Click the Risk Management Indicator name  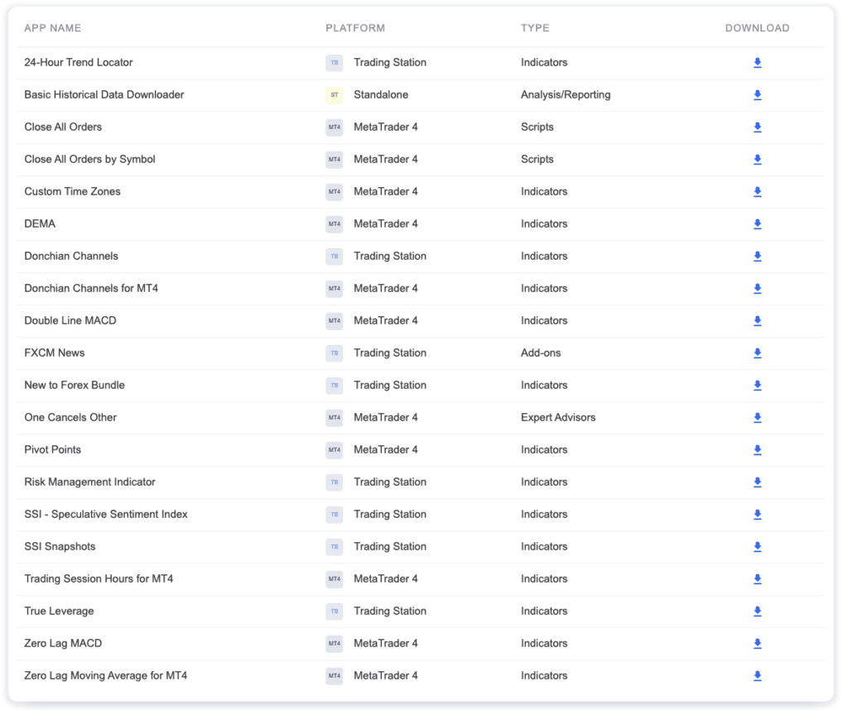[89, 482]
